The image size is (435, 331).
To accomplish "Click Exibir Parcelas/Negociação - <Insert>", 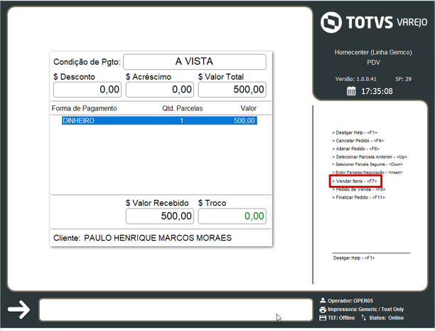I will tap(367, 172).
